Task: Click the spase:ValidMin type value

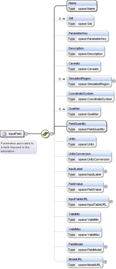Action: [x=88, y=220]
